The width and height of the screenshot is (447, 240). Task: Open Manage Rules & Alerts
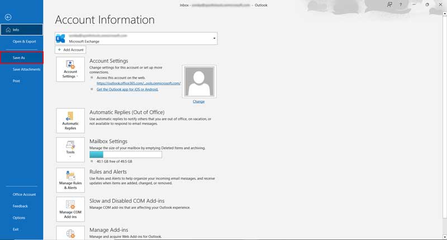tap(70, 180)
